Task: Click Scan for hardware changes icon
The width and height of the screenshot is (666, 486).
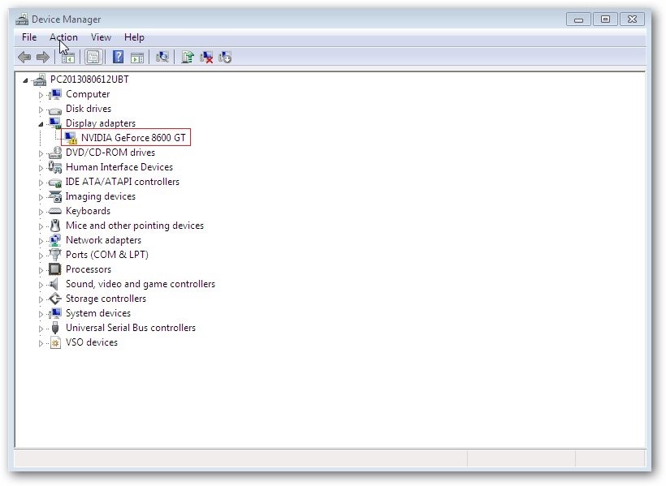Action: (162, 57)
